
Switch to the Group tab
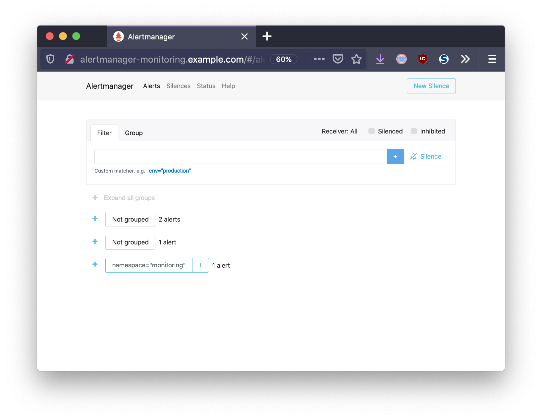pyautogui.click(x=134, y=133)
